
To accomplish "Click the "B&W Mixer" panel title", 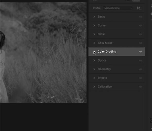I will pos(105,43).
